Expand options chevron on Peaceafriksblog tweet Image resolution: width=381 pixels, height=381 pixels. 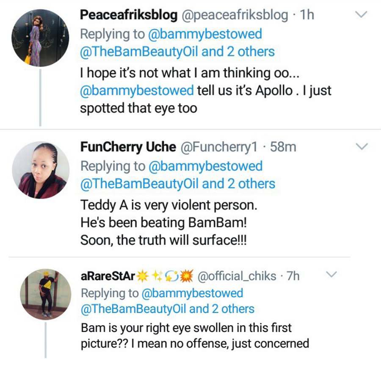point(361,15)
